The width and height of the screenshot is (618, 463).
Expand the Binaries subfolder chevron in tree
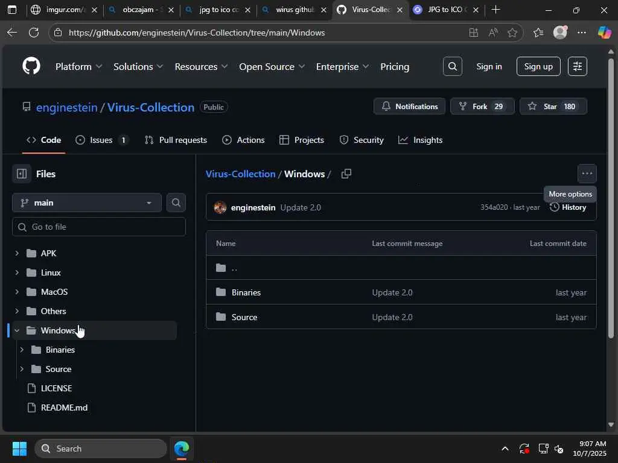22,350
